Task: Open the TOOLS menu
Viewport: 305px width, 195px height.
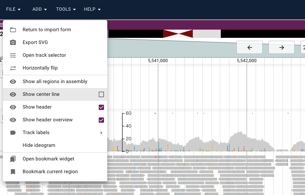Action: (66, 9)
